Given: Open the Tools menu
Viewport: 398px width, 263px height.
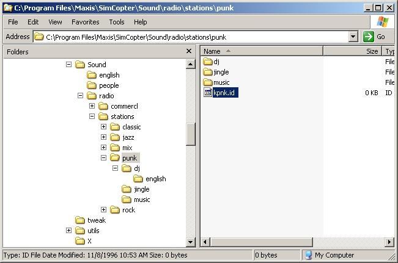Looking at the screenshot, I should click(116, 22).
